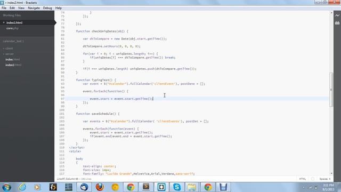Switch to the Brackets taskbar button
Viewport: 341px width, 192px height.
[161, 187]
